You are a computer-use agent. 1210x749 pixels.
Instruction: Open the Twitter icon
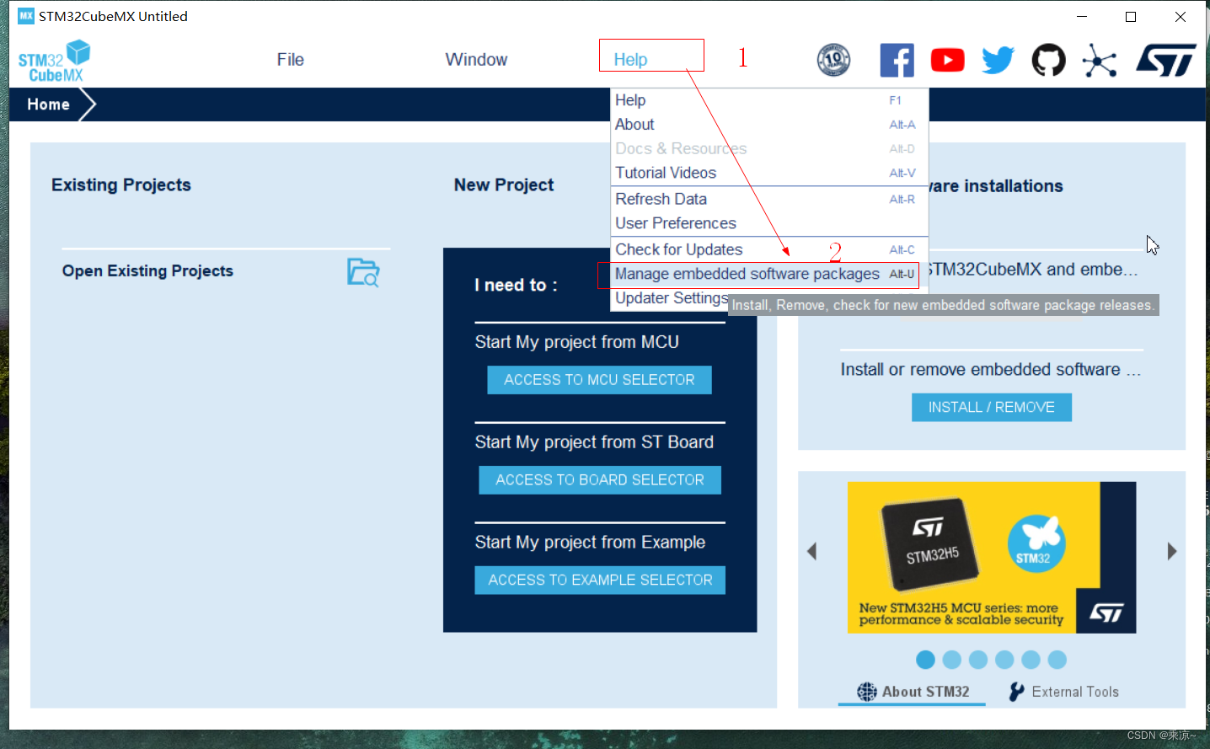(x=998, y=60)
